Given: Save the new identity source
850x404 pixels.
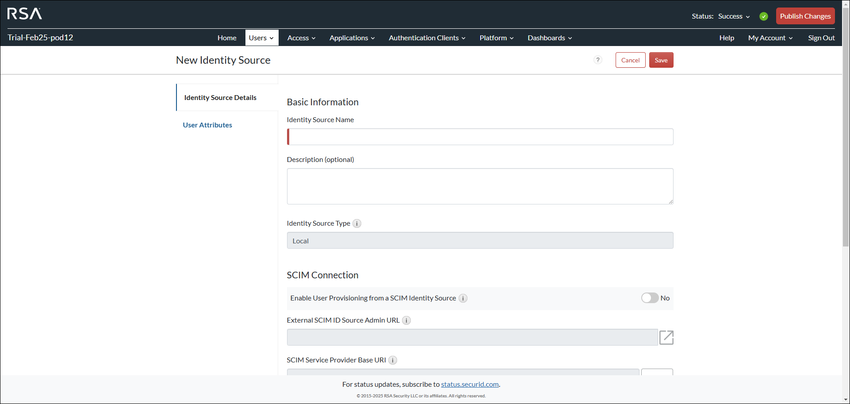Looking at the screenshot, I should pos(661,60).
